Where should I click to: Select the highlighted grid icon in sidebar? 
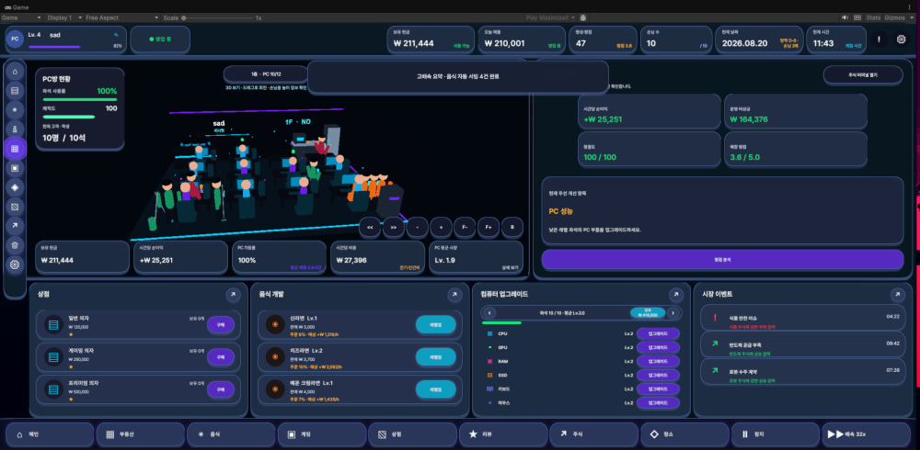pos(15,149)
